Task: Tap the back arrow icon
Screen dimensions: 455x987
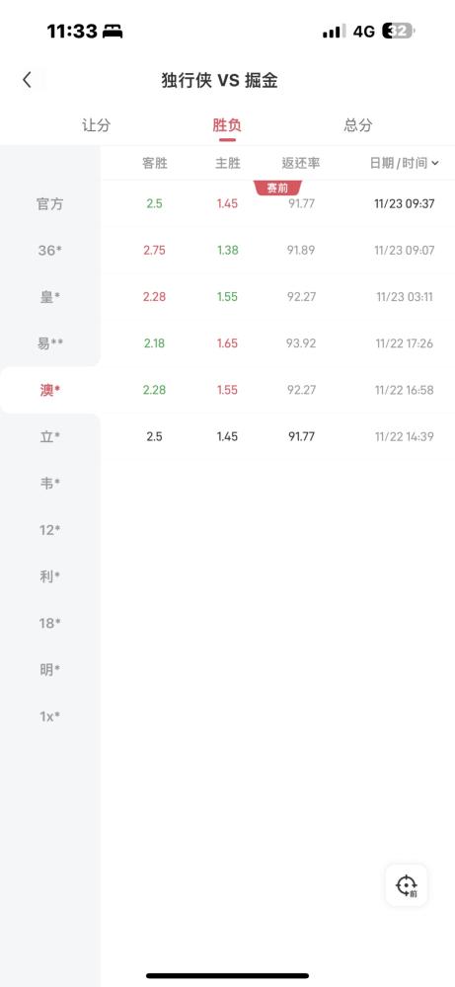Action: click(27, 80)
